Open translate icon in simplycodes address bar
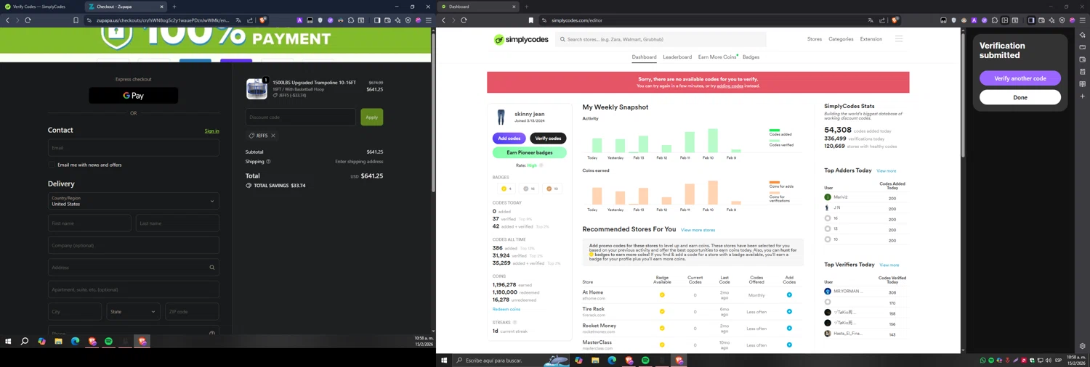Screen dimensions: 1090x367 [x=871, y=20]
